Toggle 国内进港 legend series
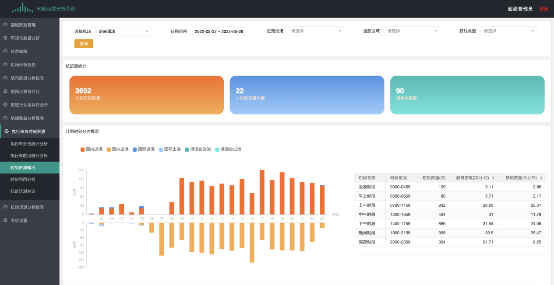The image size is (554, 285). click(x=91, y=149)
